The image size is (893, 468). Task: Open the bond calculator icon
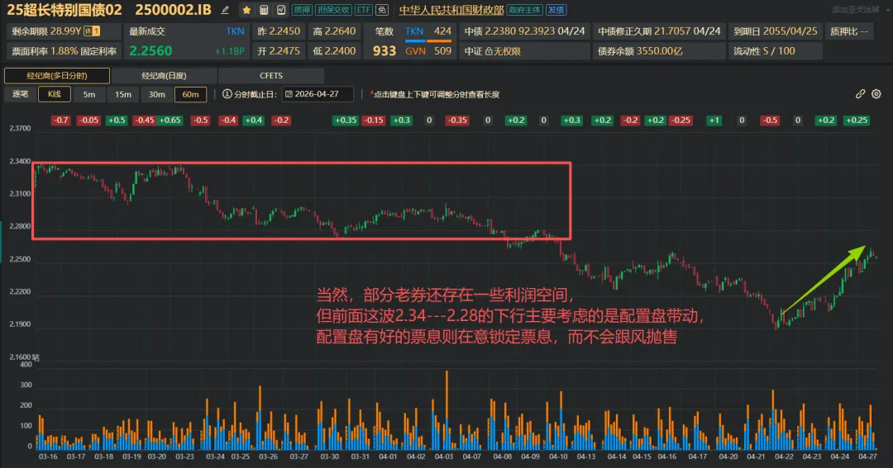264,10
